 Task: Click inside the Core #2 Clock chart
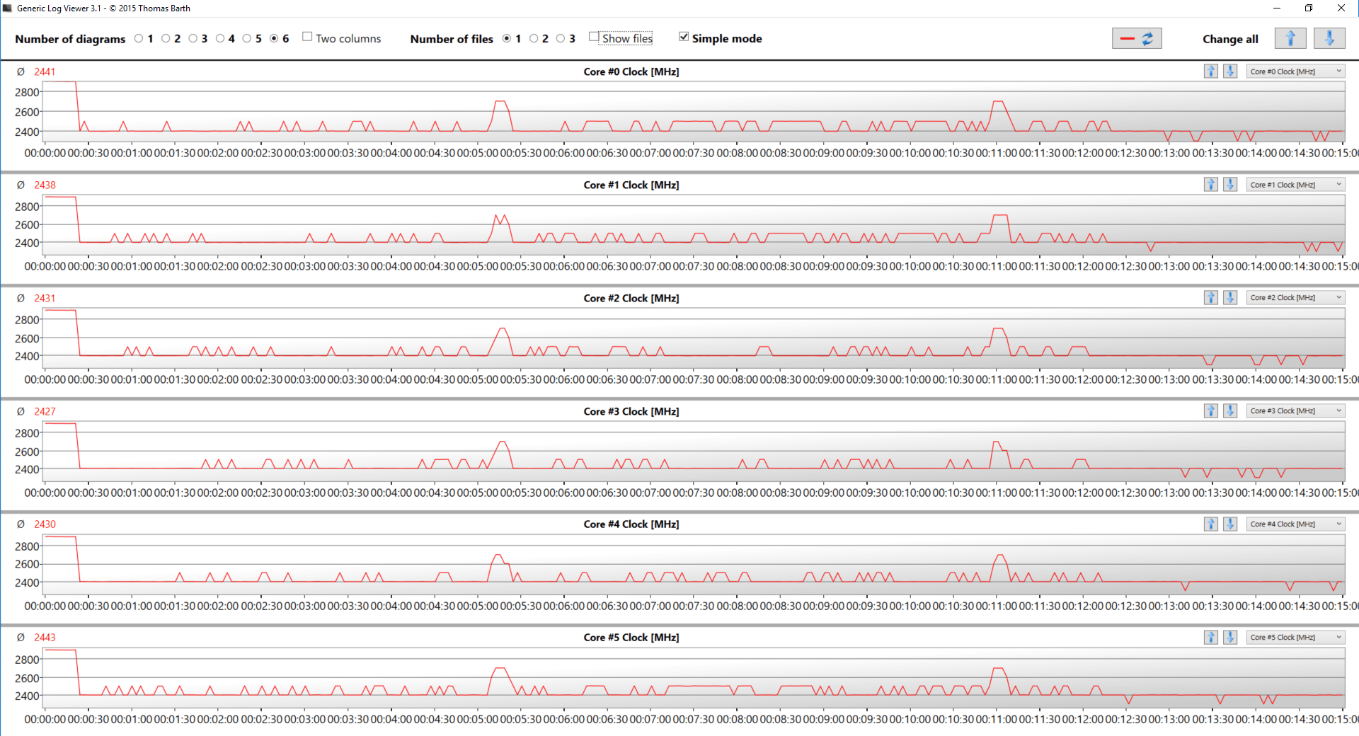pos(694,338)
